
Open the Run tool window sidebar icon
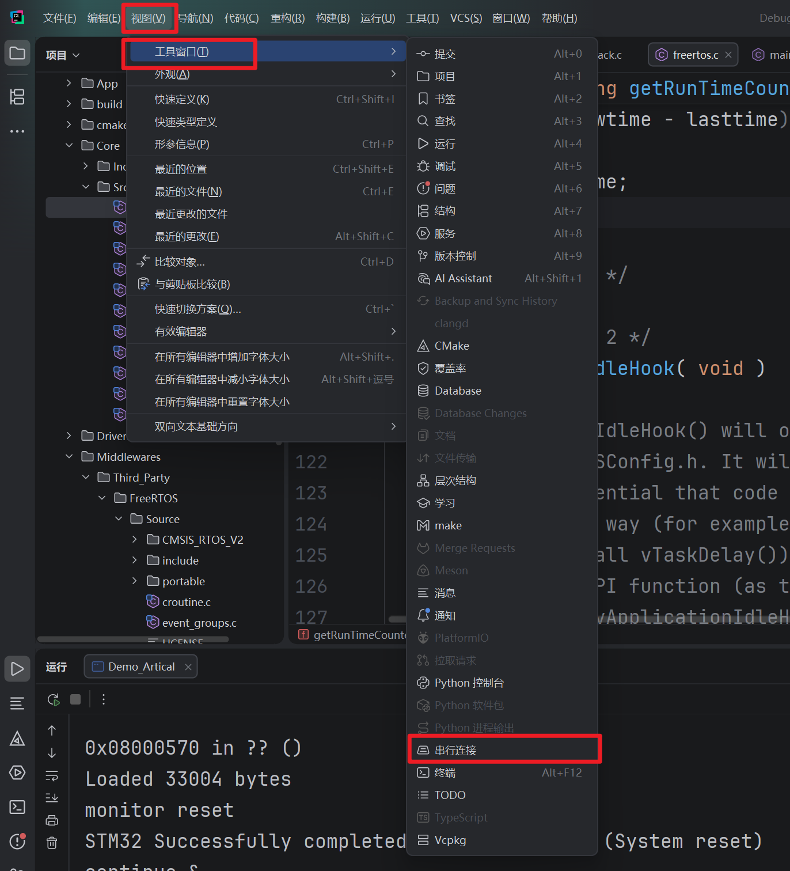(x=17, y=669)
